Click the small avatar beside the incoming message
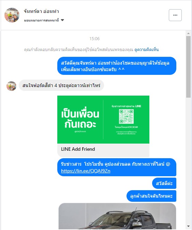The height and width of the screenshot is (230, 192). (11, 86)
